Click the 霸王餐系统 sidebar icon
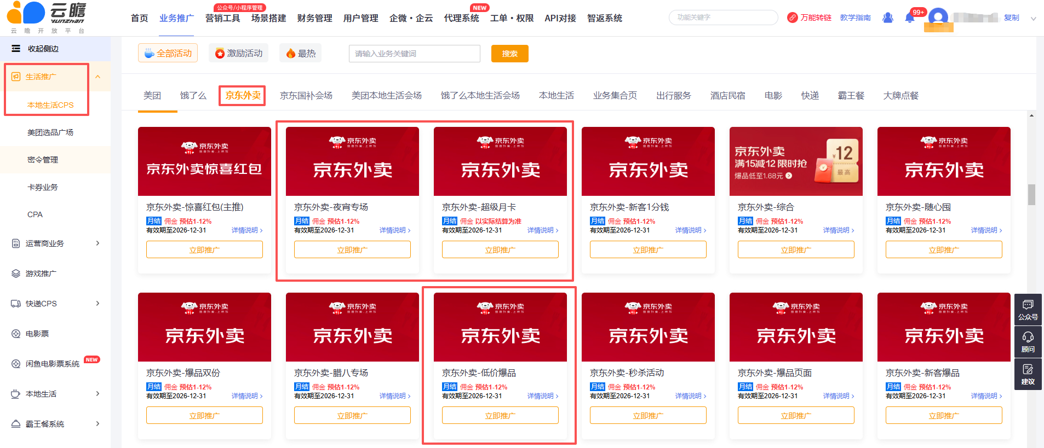The width and height of the screenshot is (1044, 448). click(x=16, y=424)
